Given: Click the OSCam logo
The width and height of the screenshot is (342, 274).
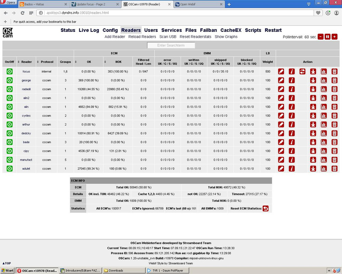Looking at the screenshot, I should 8,33.
